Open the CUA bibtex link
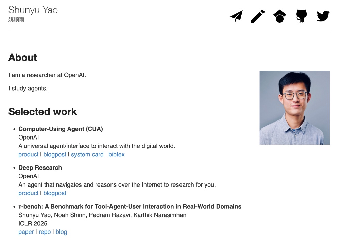Image resolution: width=340 pixels, height=241 pixels. (117, 154)
